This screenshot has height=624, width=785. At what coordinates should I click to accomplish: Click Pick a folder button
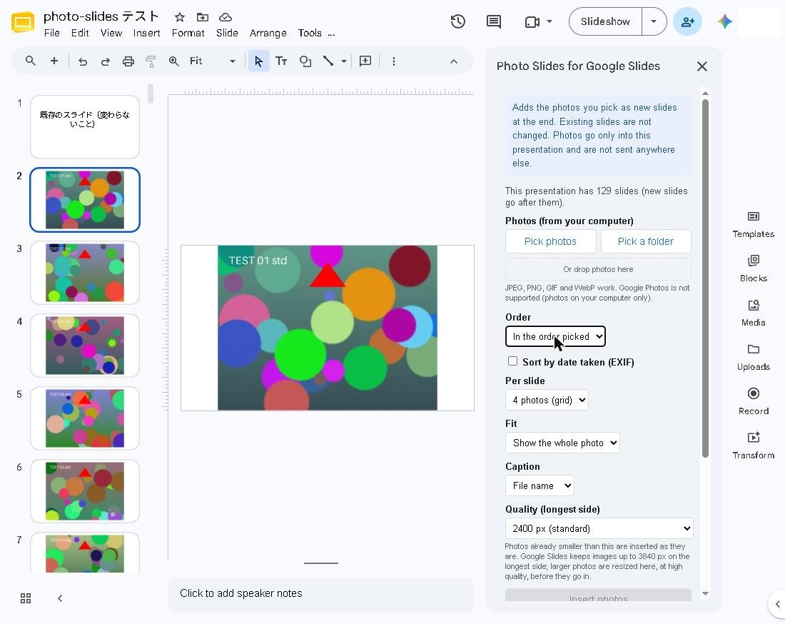coord(646,241)
